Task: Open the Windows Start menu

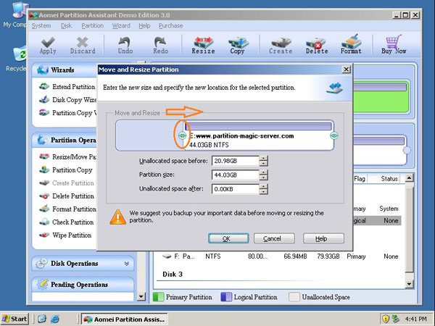Action: point(15,319)
